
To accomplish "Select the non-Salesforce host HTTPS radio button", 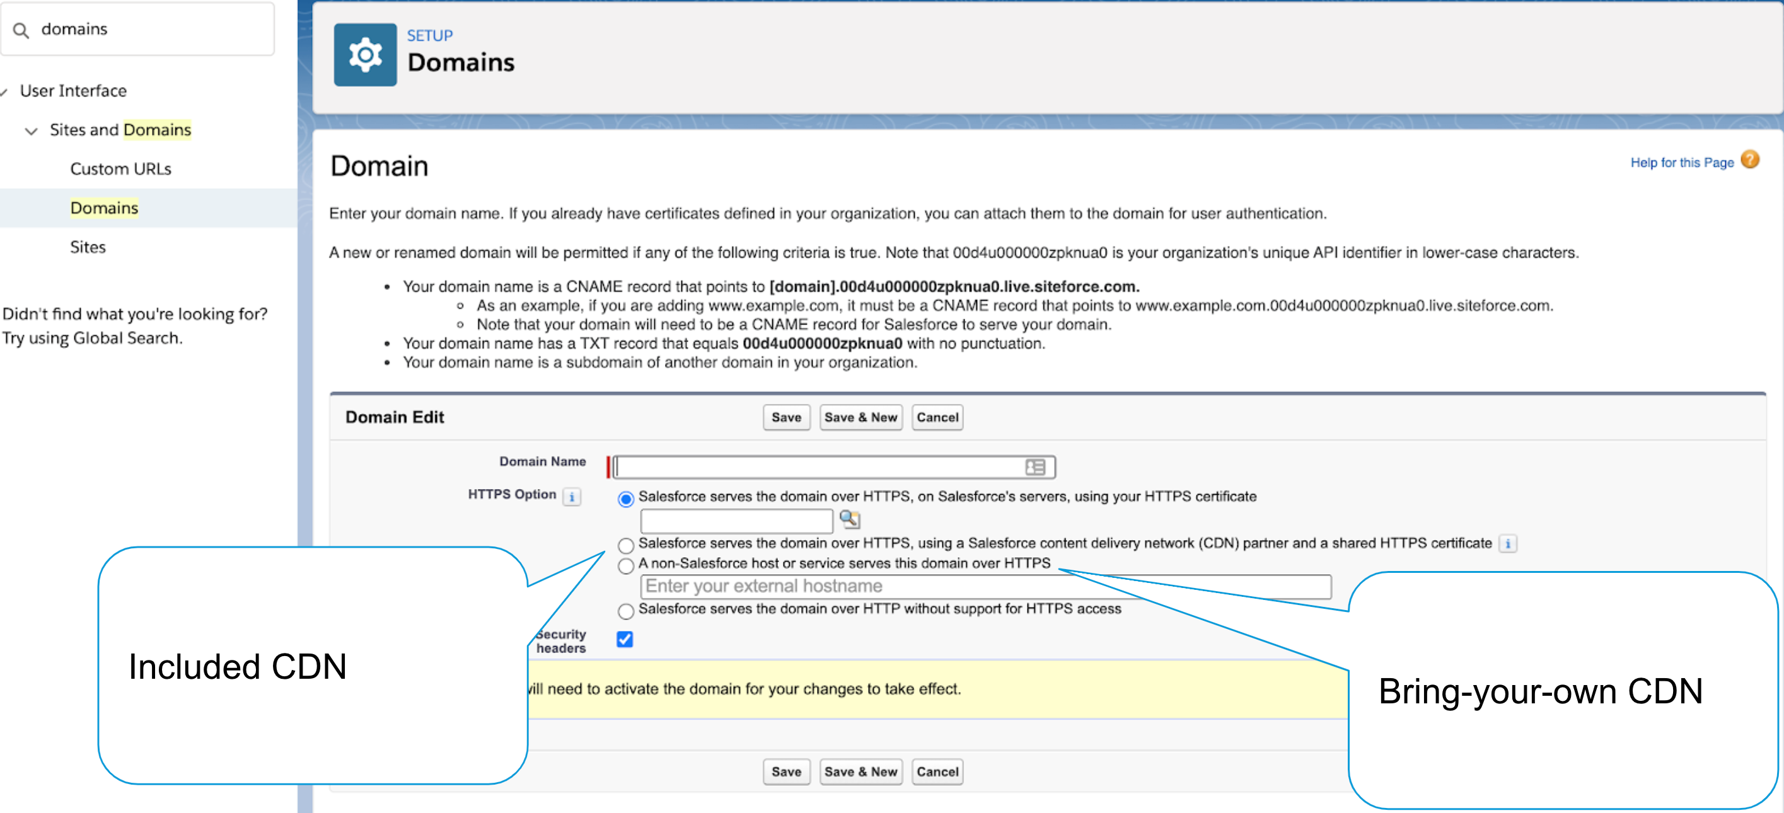I will coord(625,566).
